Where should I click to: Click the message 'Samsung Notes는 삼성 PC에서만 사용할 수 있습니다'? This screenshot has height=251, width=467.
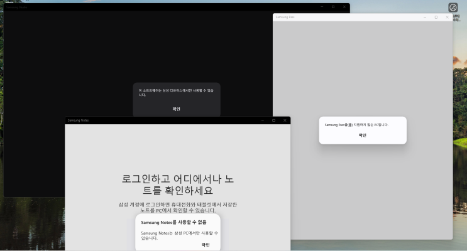[179, 235]
